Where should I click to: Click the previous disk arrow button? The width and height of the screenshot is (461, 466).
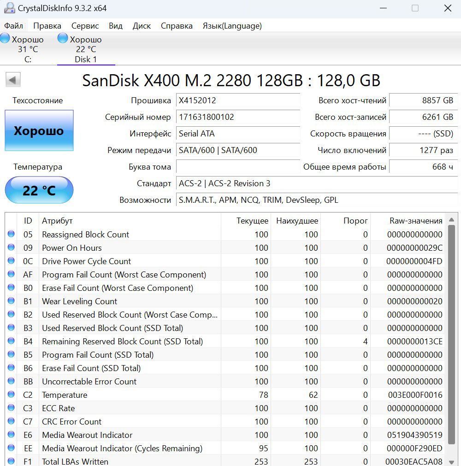pos(13,80)
